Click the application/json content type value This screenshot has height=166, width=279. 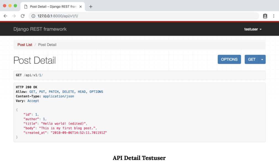59,96
